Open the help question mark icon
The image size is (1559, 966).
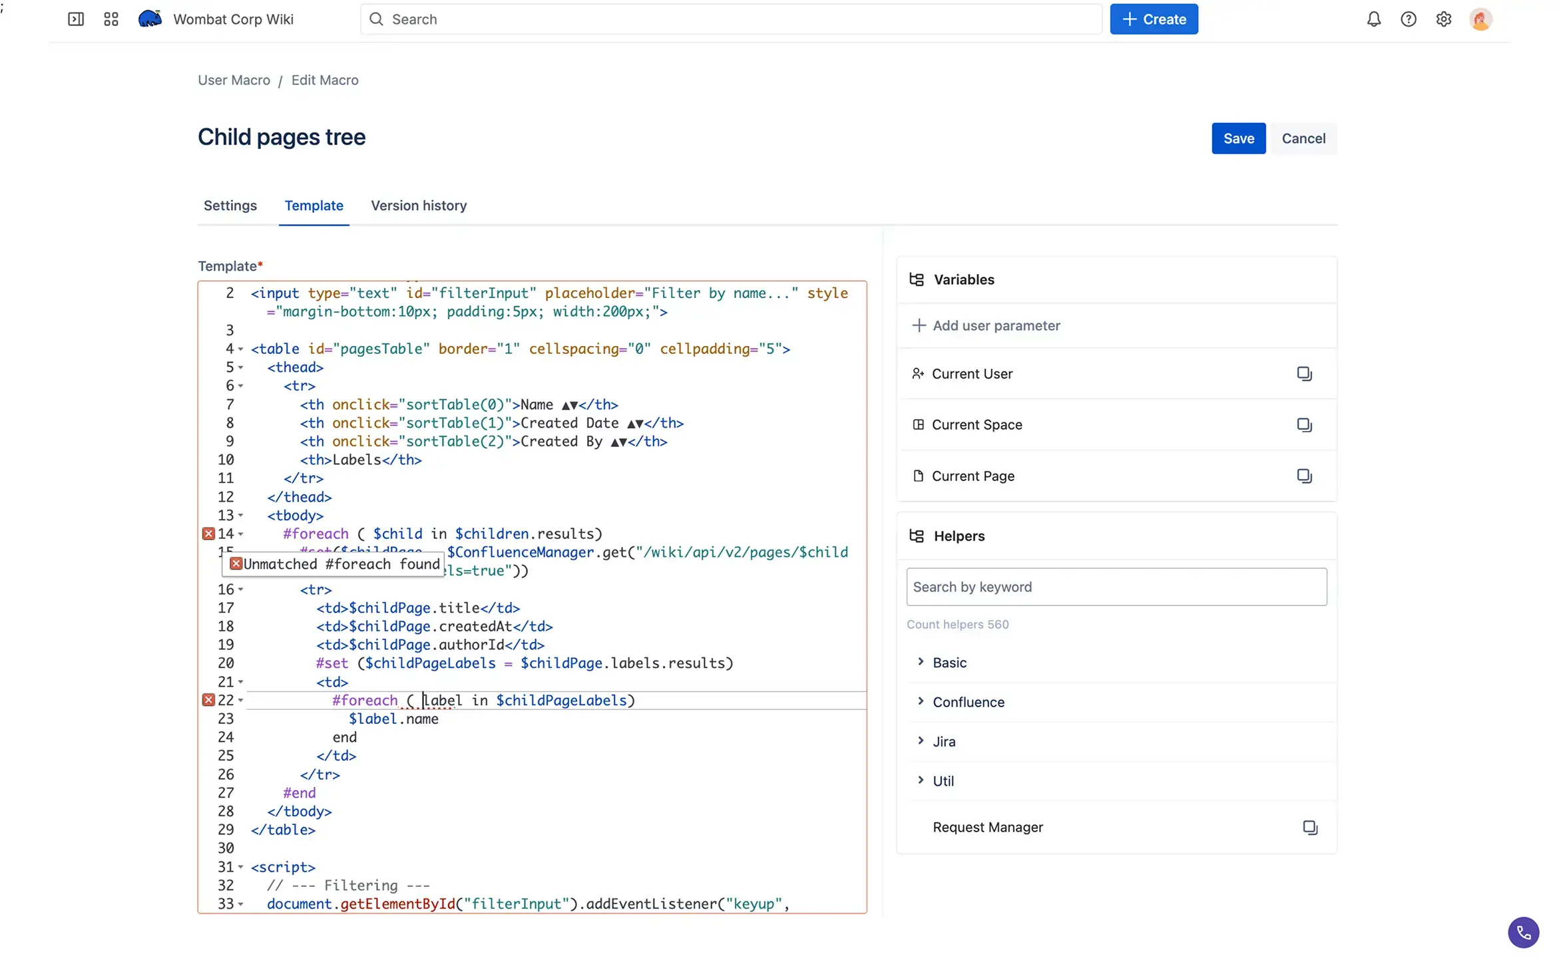1408,19
